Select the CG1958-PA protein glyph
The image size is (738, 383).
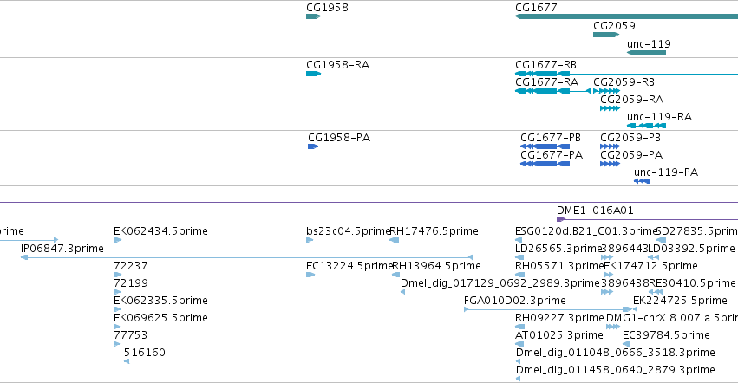(x=313, y=146)
